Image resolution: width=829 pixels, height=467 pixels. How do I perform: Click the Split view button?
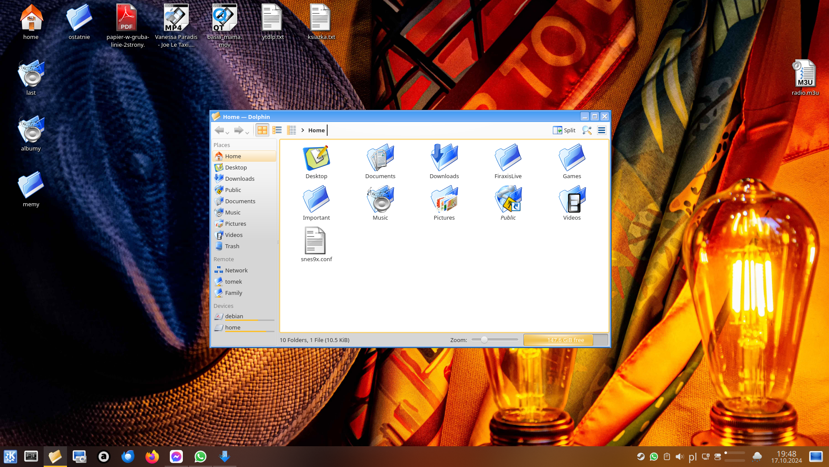[564, 130]
